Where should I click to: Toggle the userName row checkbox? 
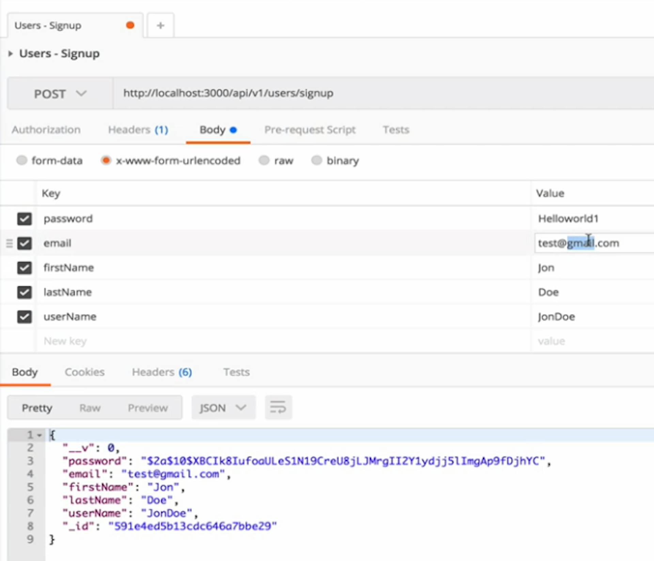24,317
